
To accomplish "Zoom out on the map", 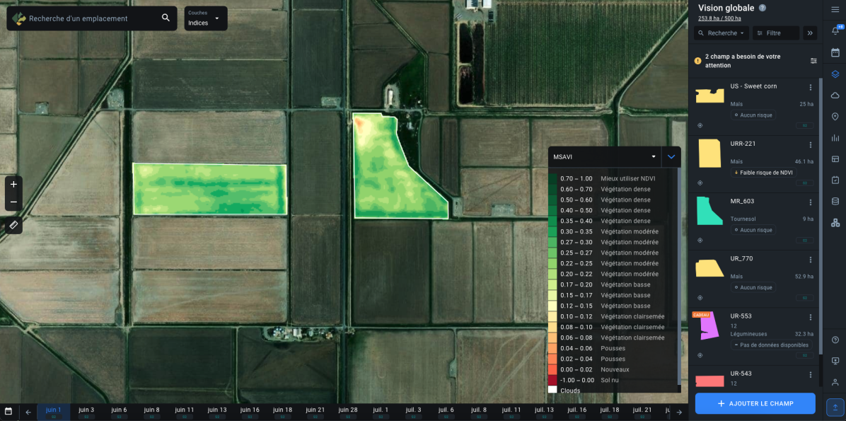I will click(13, 202).
